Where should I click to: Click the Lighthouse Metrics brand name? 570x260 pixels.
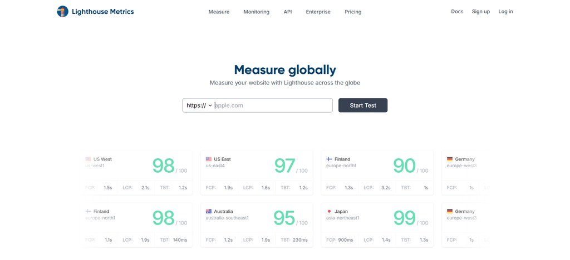103,12
